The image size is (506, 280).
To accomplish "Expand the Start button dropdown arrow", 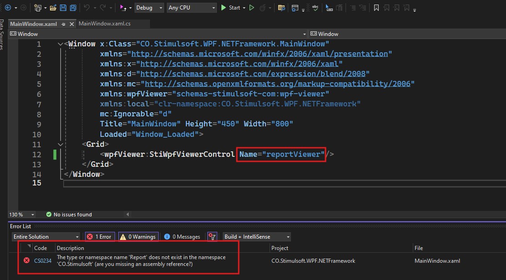I will tap(244, 8).
